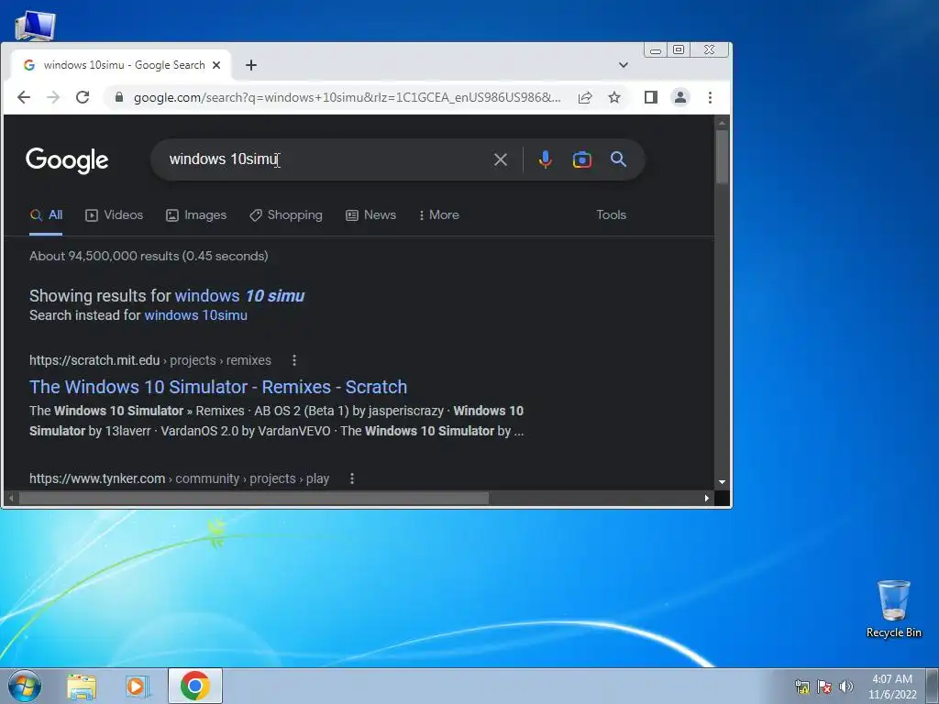The width and height of the screenshot is (939, 704).
Task: Open a new tab with the plus button
Action: pyautogui.click(x=251, y=65)
